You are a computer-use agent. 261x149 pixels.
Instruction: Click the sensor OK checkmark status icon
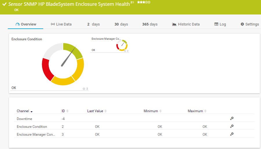4,4
